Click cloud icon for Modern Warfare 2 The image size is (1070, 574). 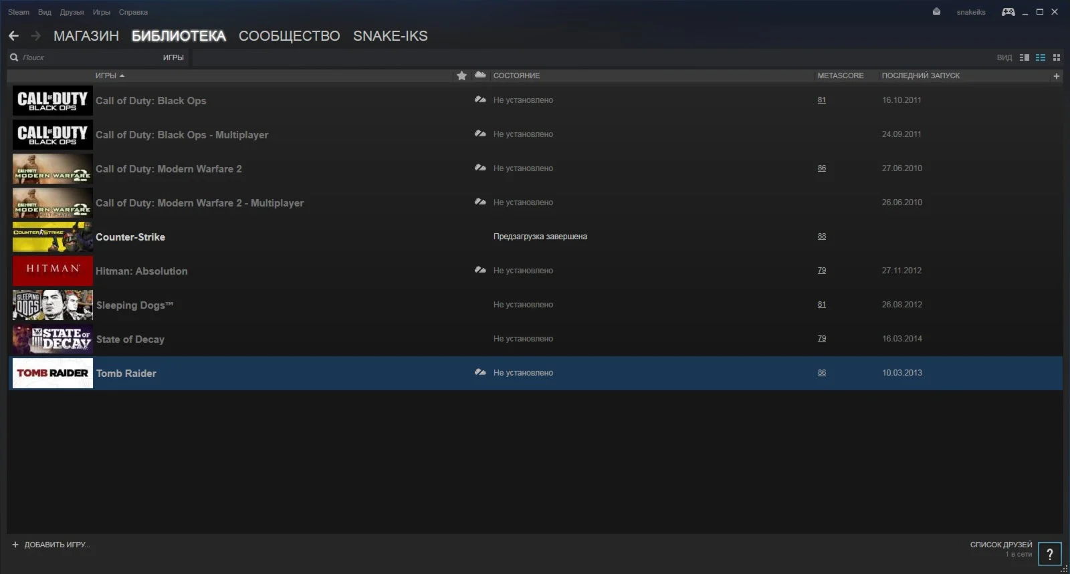click(x=480, y=168)
